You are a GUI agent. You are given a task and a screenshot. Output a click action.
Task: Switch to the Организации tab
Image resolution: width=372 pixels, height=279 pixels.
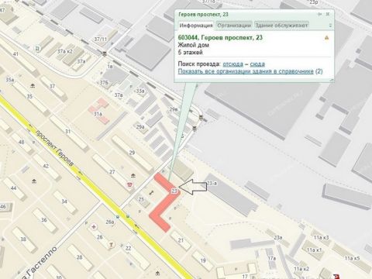tap(234, 25)
